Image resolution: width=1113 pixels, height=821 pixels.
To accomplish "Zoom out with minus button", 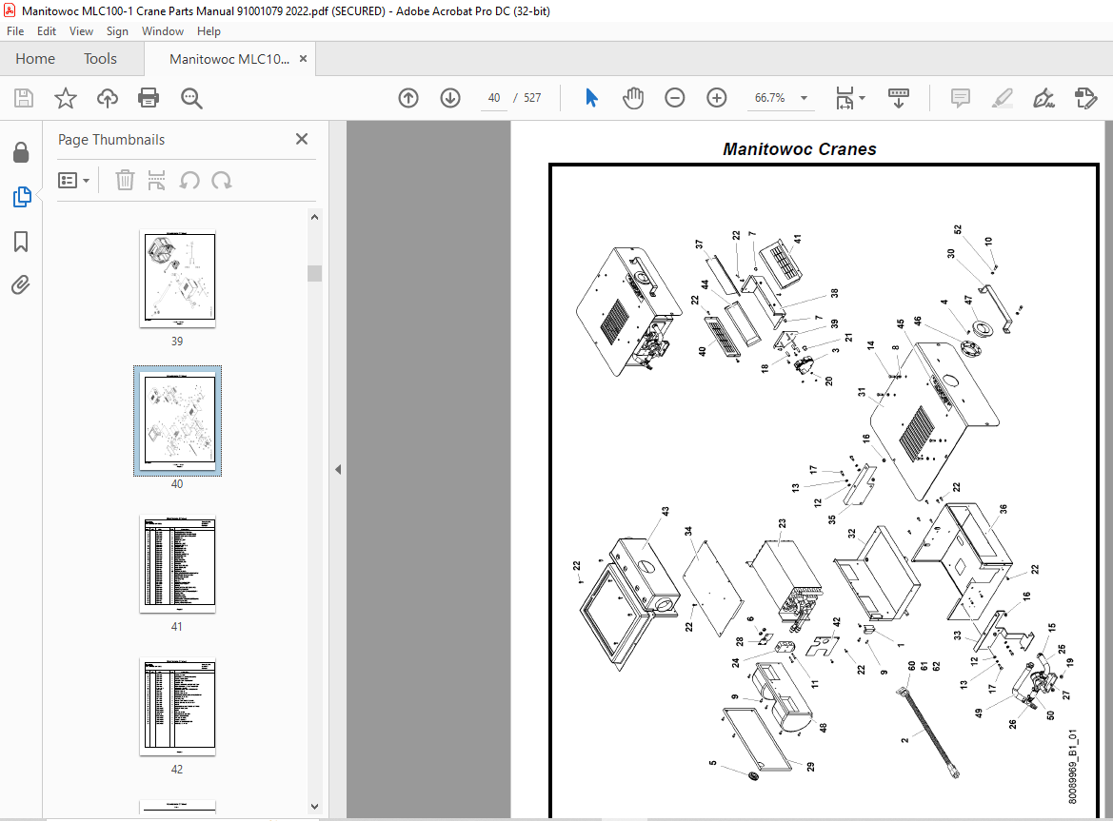I will click(x=674, y=98).
